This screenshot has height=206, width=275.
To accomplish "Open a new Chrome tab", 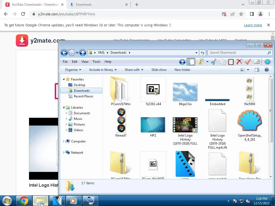I will (x=137, y=5).
